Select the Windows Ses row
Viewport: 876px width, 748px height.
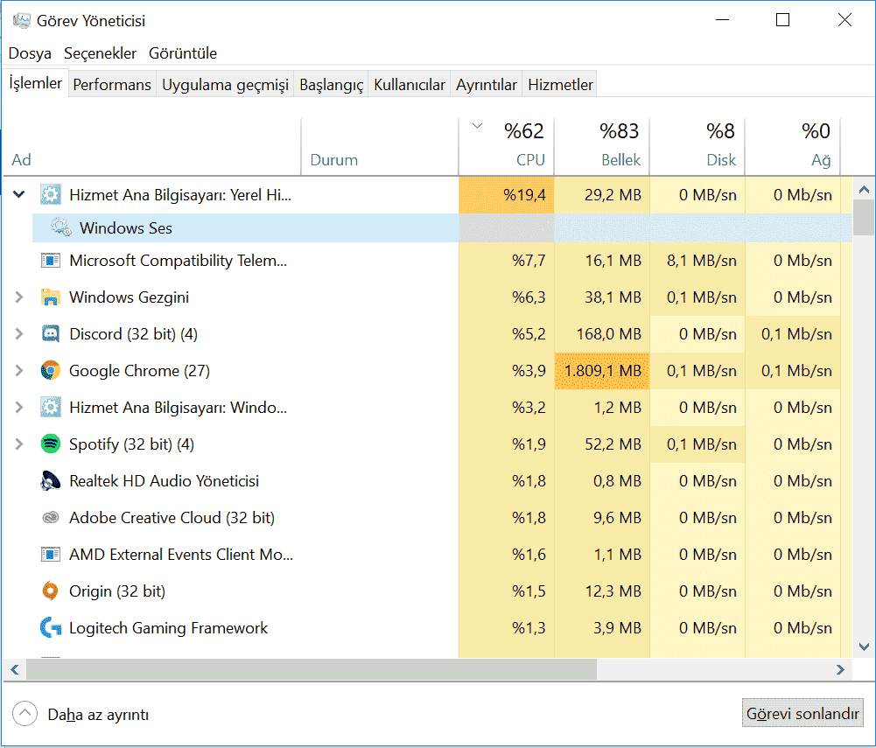pos(442,227)
